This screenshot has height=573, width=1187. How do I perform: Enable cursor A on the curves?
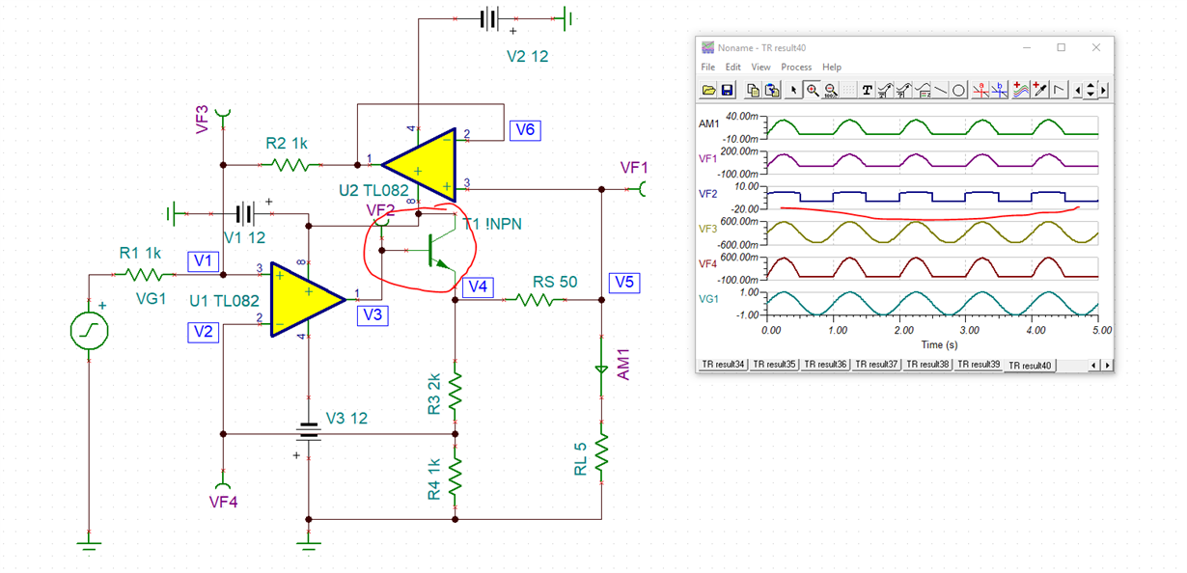point(981,90)
